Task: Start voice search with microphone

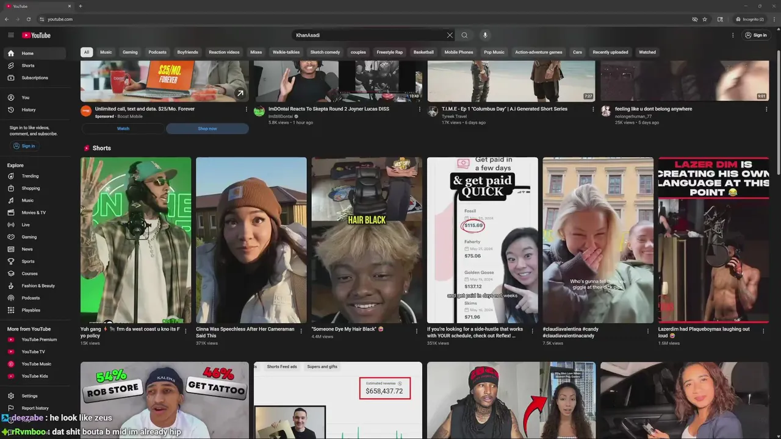Action: [x=486, y=35]
